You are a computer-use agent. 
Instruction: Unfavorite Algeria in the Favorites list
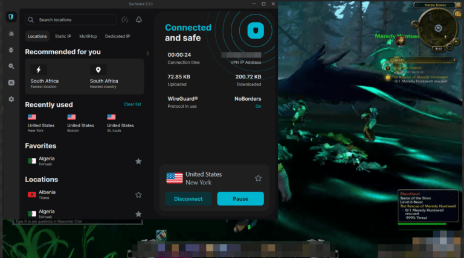pos(138,161)
